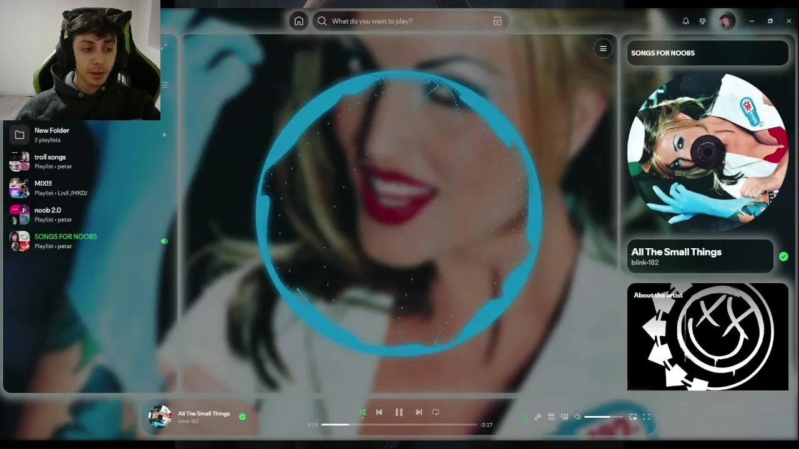Expand the New Folder arrow
The width and height of the screenshot is (799, 449).
(x=164, y=135)
